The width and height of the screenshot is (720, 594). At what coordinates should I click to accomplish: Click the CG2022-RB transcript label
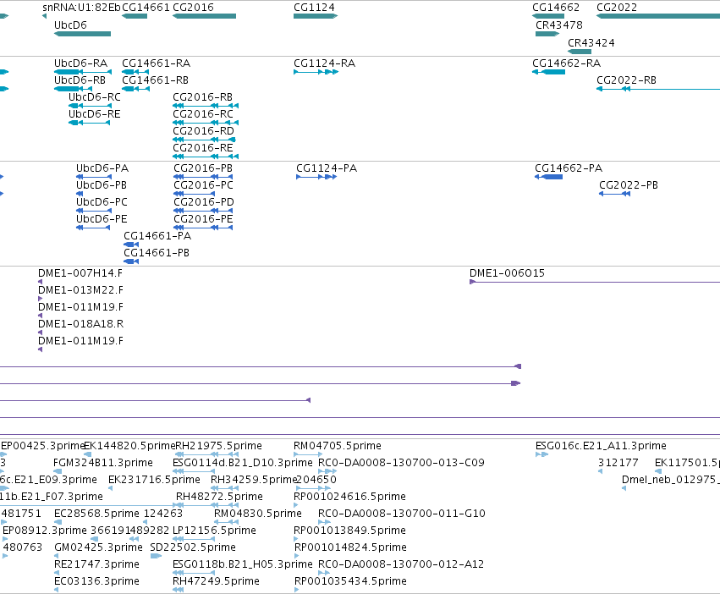coord(626,80)
